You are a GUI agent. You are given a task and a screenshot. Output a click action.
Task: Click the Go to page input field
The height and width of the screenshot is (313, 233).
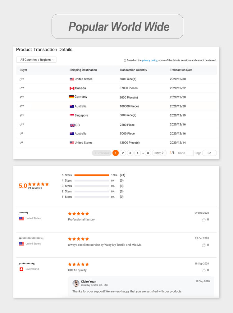pos(190,153)
